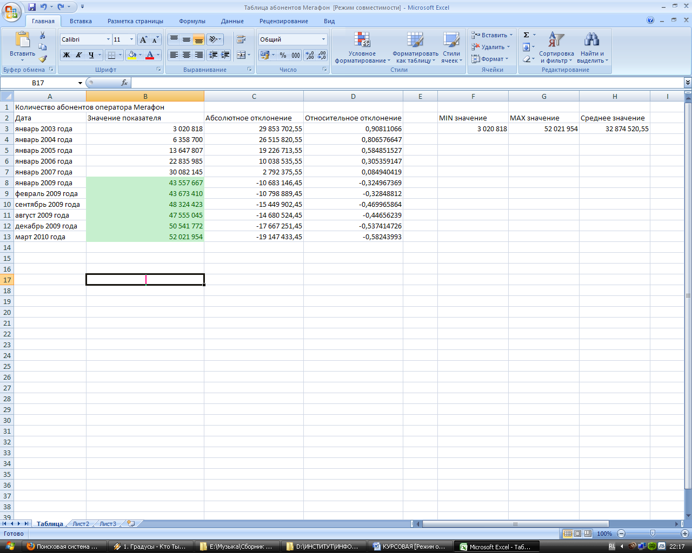The height and width of the screenshot is (553, 692).
Task: Open the Формулы ribbon tab
Action: tap(192, 21)
